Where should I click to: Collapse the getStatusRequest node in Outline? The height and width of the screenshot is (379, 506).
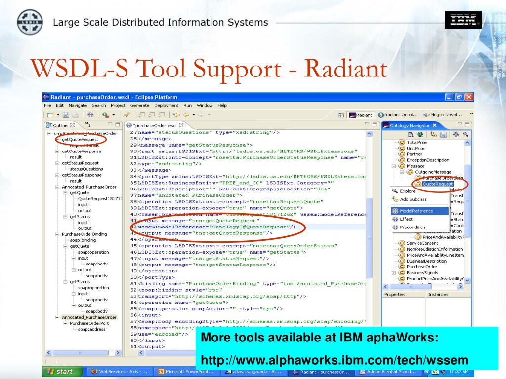click(57, 163)
